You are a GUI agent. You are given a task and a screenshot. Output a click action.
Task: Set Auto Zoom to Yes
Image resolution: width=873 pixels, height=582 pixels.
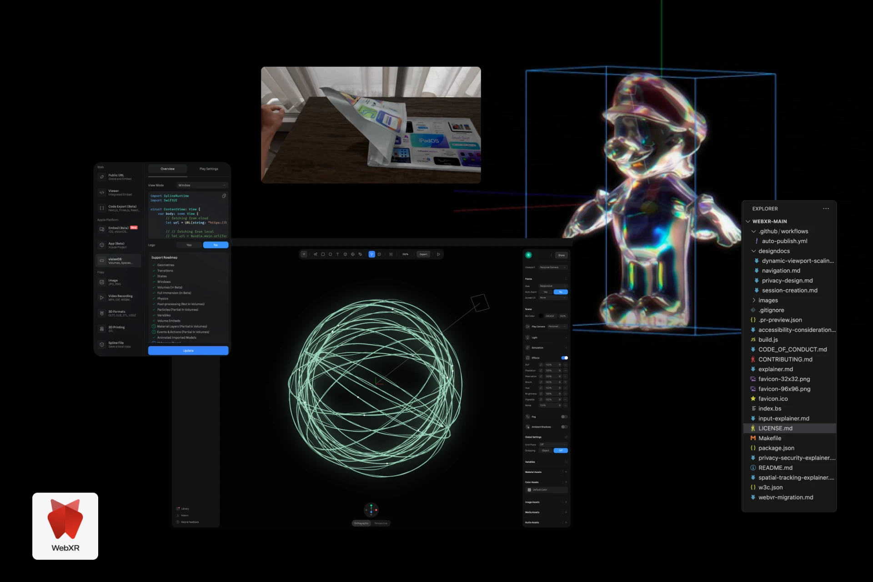546,292
